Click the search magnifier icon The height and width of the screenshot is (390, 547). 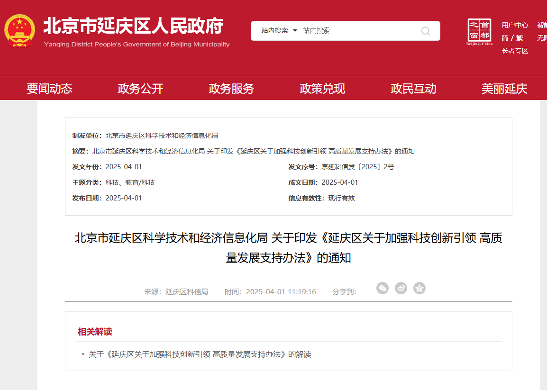[425, 31]
